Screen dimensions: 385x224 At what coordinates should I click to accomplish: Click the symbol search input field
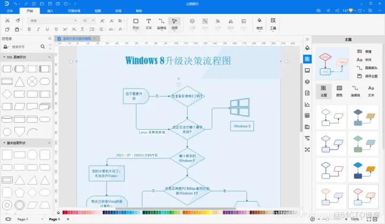point(25,46)
